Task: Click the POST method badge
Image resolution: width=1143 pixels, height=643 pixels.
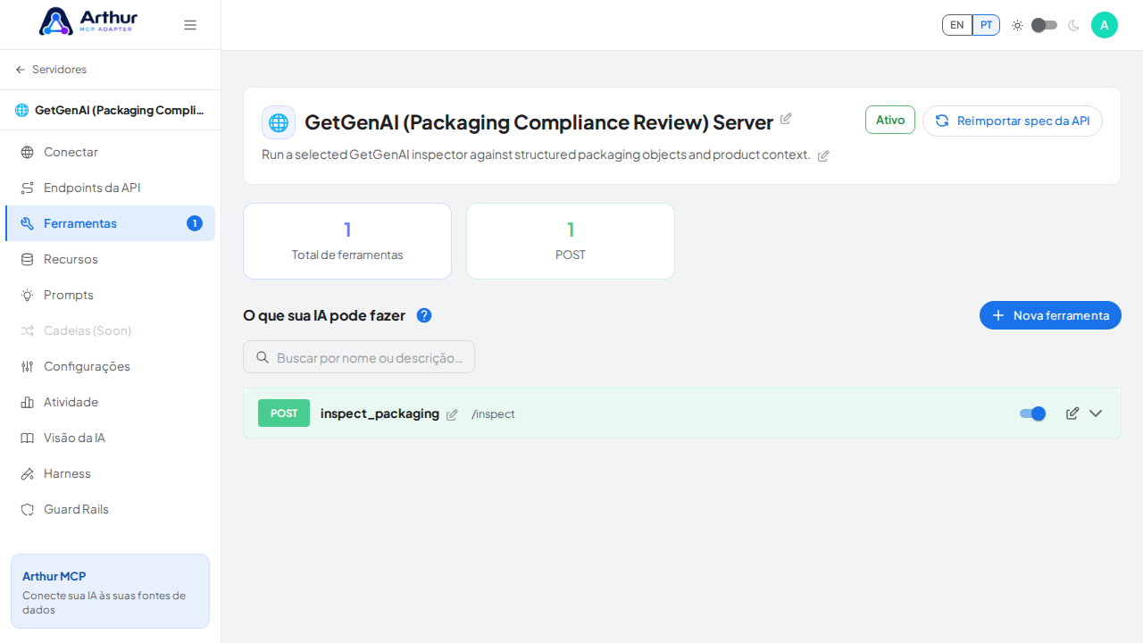Action: point(284,413)
